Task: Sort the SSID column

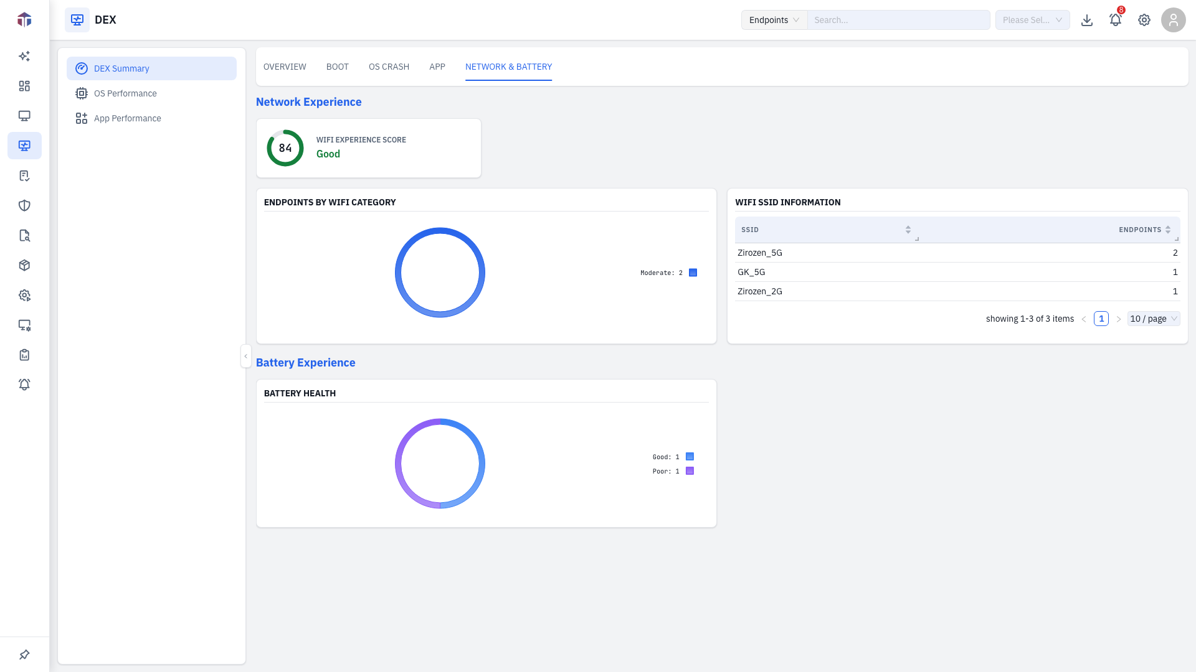Action: pos(908,230)
